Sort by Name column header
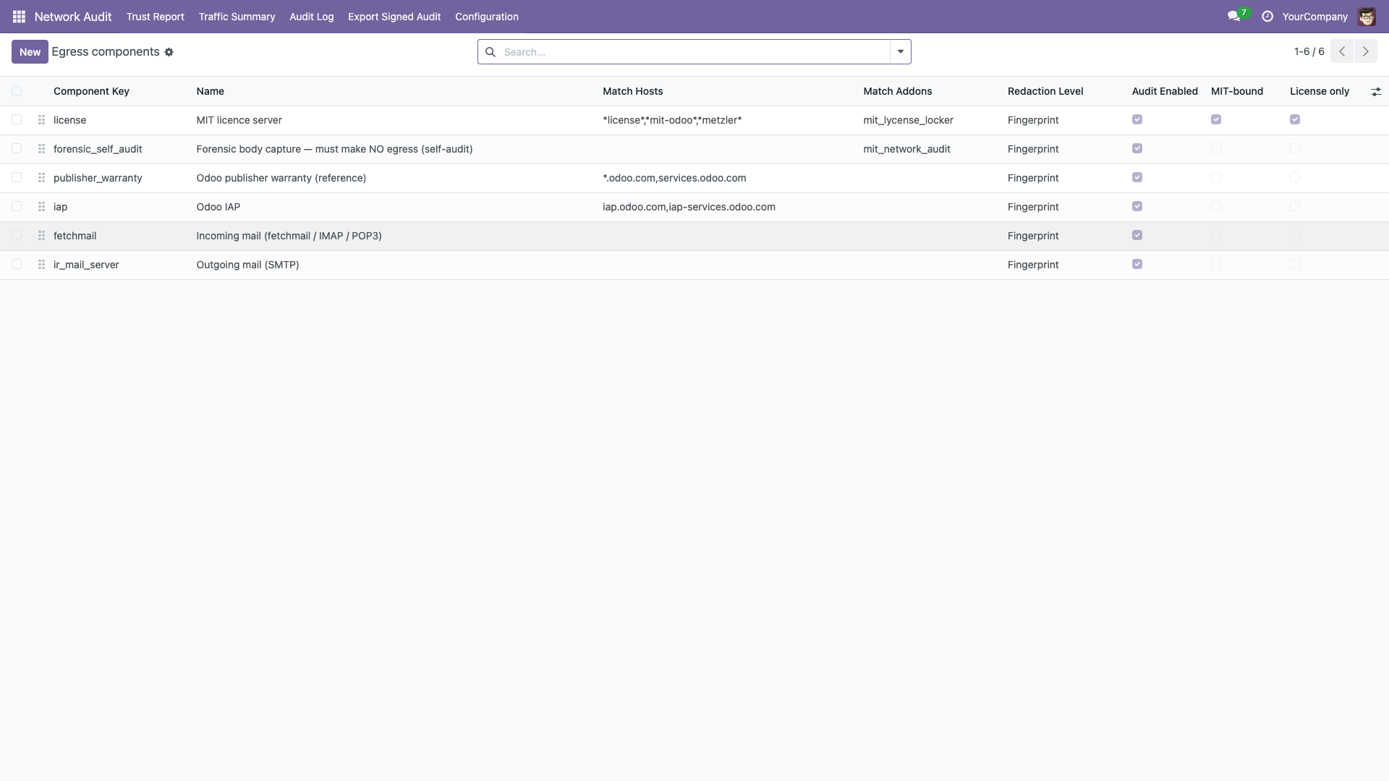Image resolution: width=1389 pixels, height=781 pixels. pyautogui.click(x=211, y=91)
